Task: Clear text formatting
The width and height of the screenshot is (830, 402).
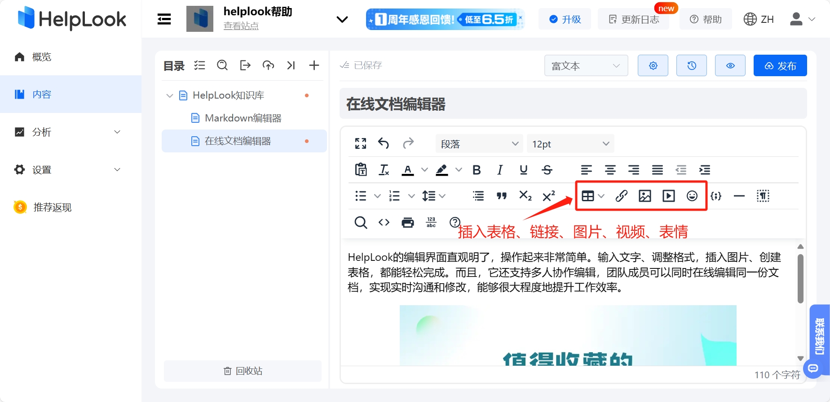Action: 384,170
